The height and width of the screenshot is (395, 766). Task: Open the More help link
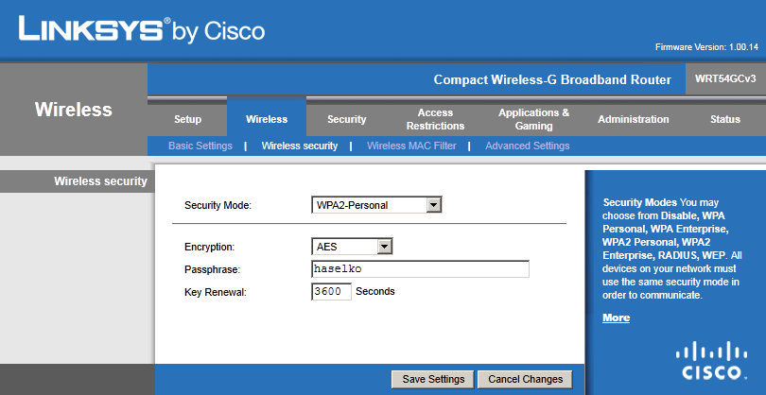tap(616, 318)
